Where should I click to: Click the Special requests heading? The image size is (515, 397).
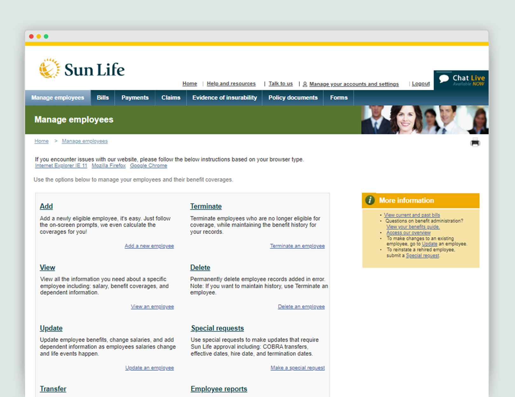(x=218, y=328)
